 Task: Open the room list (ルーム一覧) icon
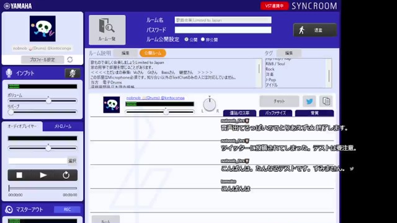click(x=107, y=30)
